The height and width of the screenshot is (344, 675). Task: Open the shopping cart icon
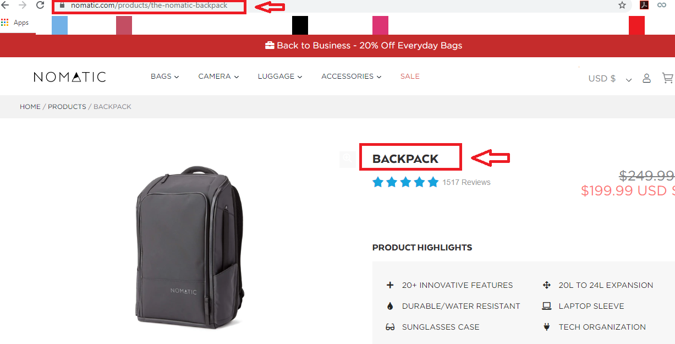pos(668,78)
